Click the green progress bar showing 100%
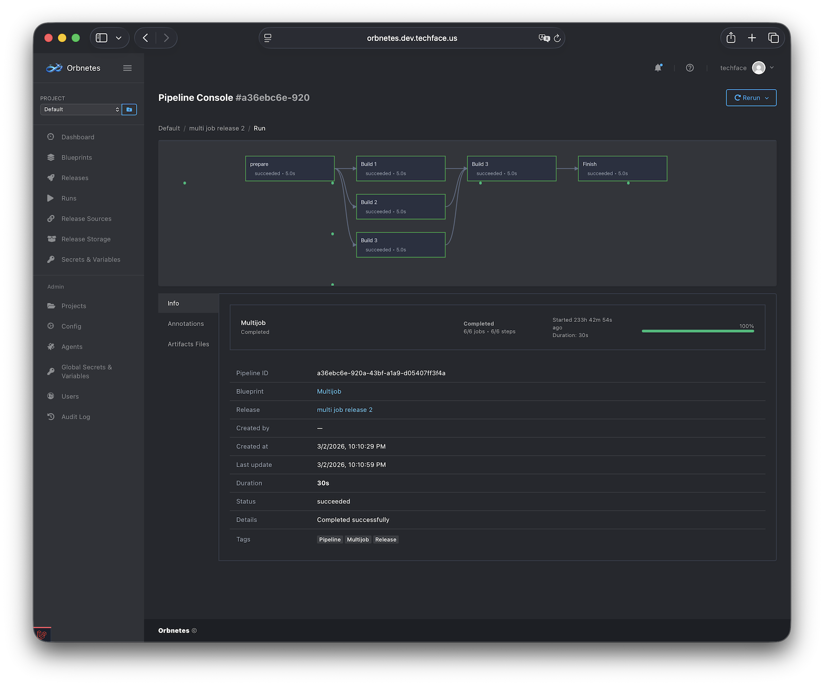Image resolution: width=824 pixels, height=686 pixels. click(x=697, y=331)
